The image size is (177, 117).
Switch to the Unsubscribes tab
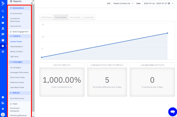pos(88,17)
